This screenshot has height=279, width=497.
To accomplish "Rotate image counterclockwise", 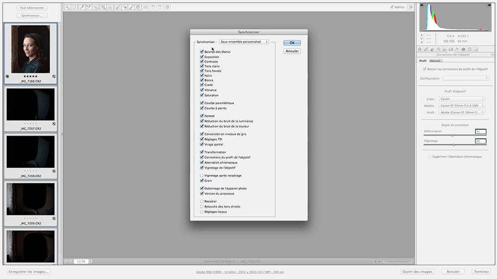I will click(x=153, y=7).
